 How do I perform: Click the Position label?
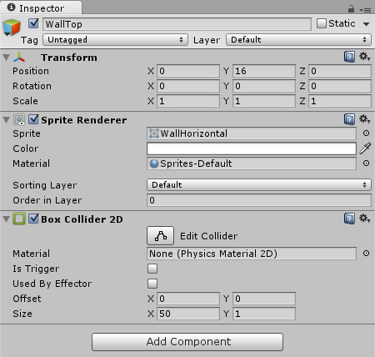point(31,71)
